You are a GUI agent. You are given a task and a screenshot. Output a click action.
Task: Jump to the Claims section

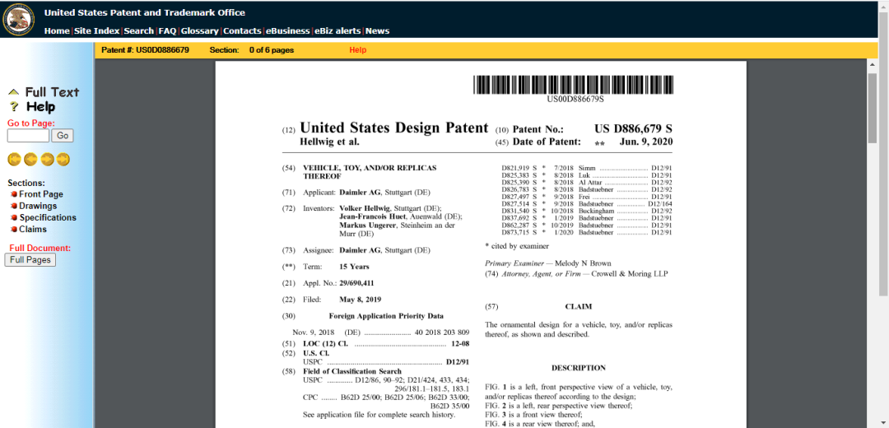33,230
